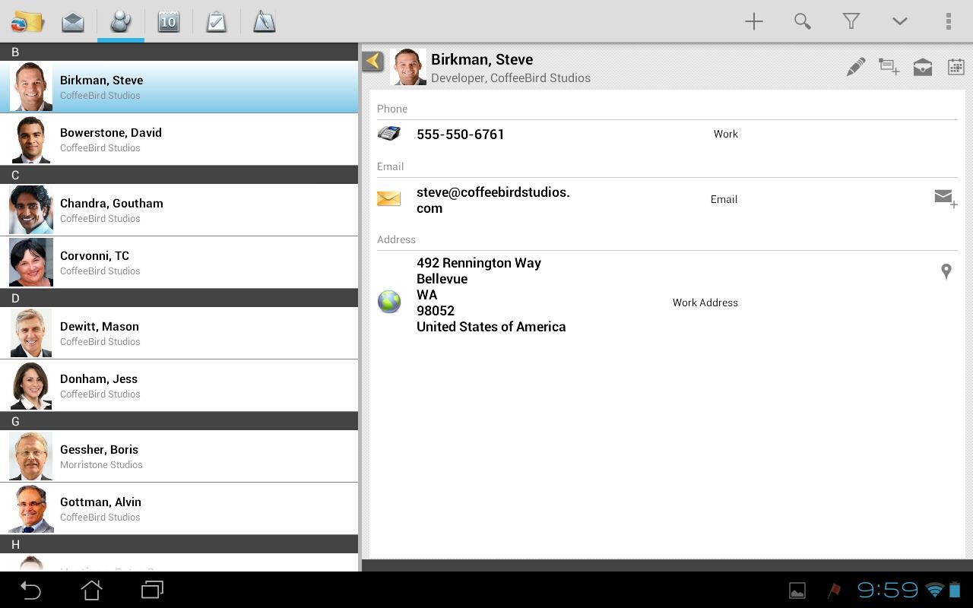Viewport: 973px width, 608px height.
Task: Edit Steve Birkman with pencil icon
Action: [x=855, y=67]
